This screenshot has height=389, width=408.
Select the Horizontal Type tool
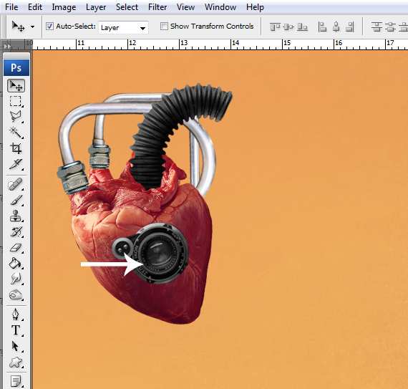tap(16, 330)
